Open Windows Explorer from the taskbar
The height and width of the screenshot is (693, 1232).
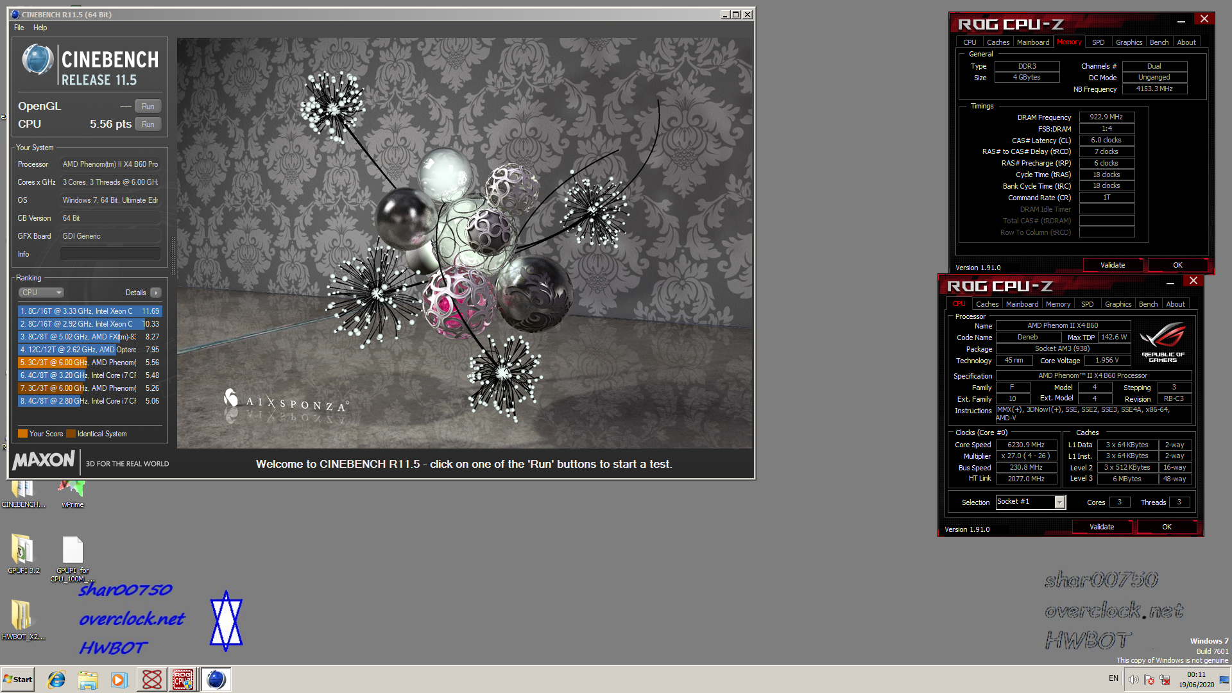(88, 680)
